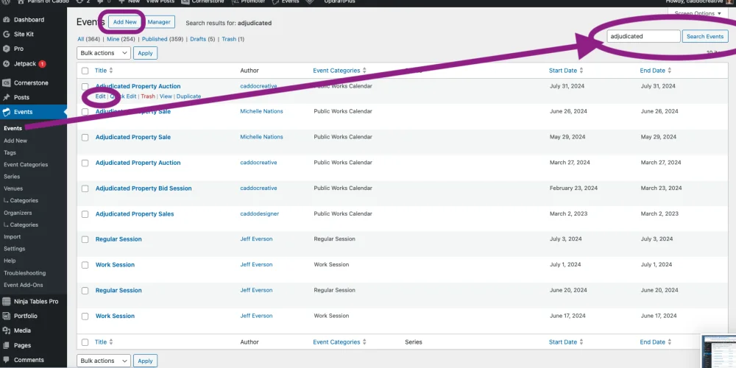Check the box for first Regular Session

[85, 239]
